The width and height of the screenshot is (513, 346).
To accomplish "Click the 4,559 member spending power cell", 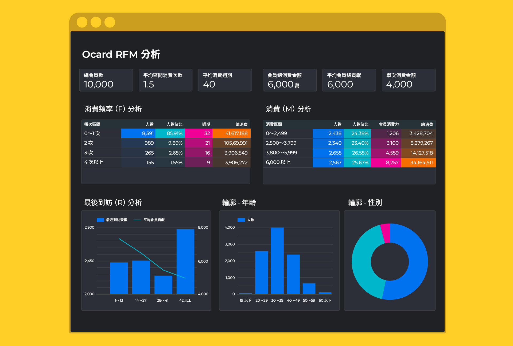I will pos(386,153).
